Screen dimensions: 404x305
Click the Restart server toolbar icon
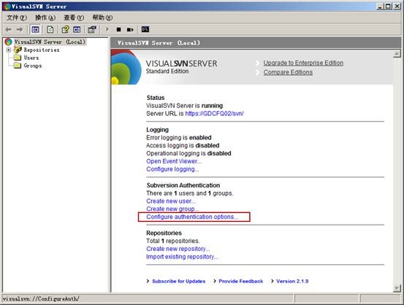tap(130, 30)
